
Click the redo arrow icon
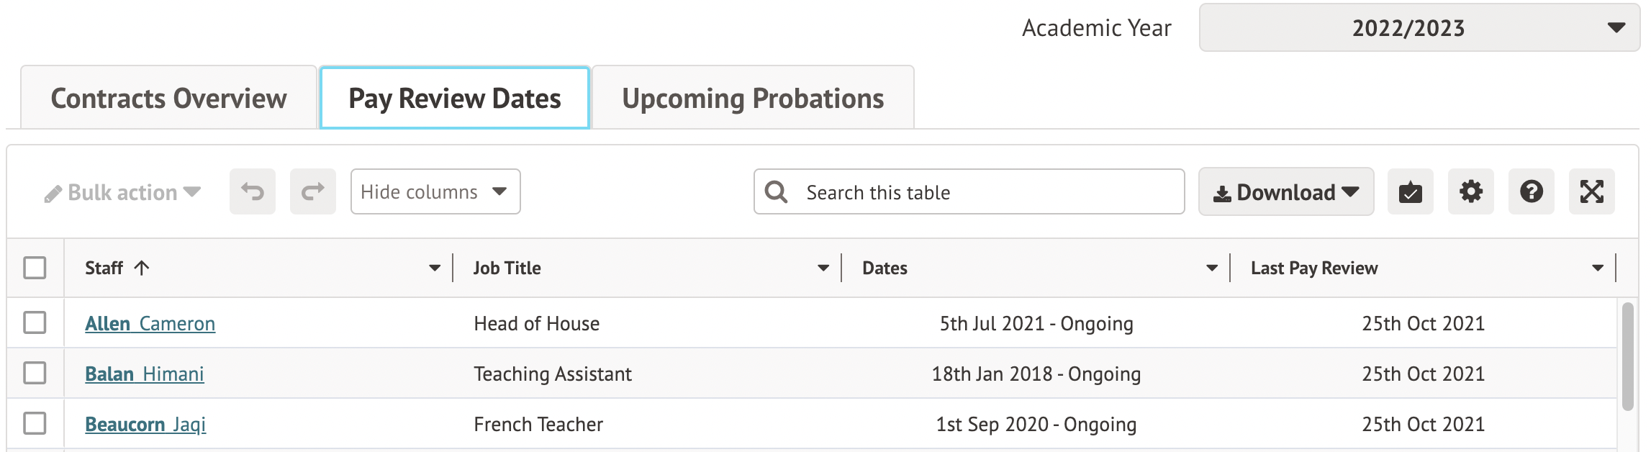pyautogui.click(x=313, y=191)
